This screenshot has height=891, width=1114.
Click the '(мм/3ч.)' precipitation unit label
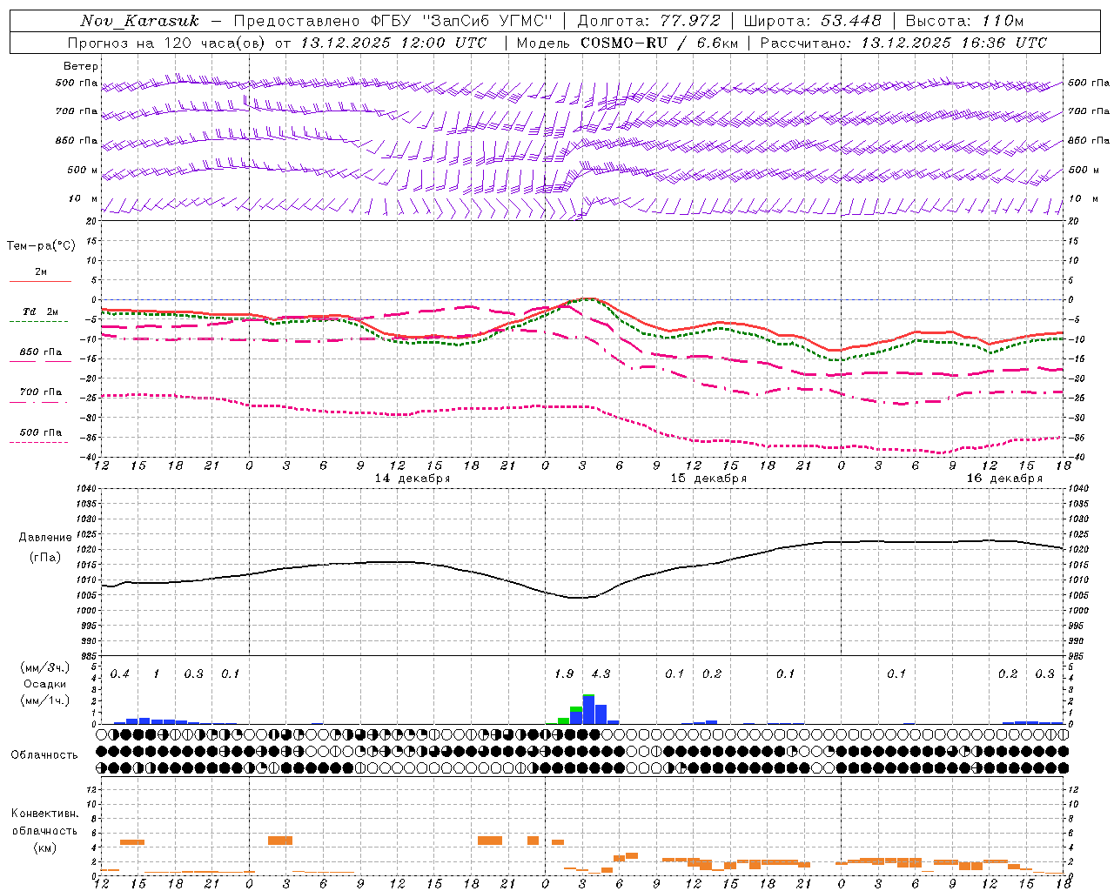45,668
